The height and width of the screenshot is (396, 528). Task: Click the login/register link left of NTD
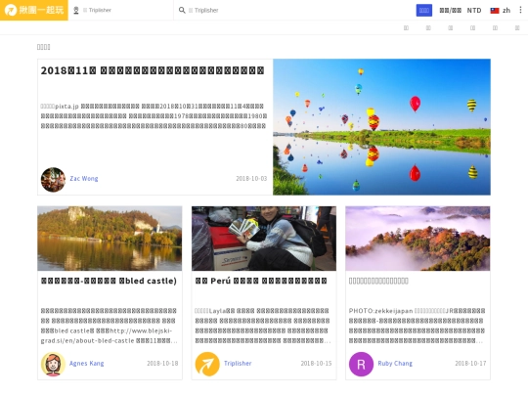click(x=450, y=11)
